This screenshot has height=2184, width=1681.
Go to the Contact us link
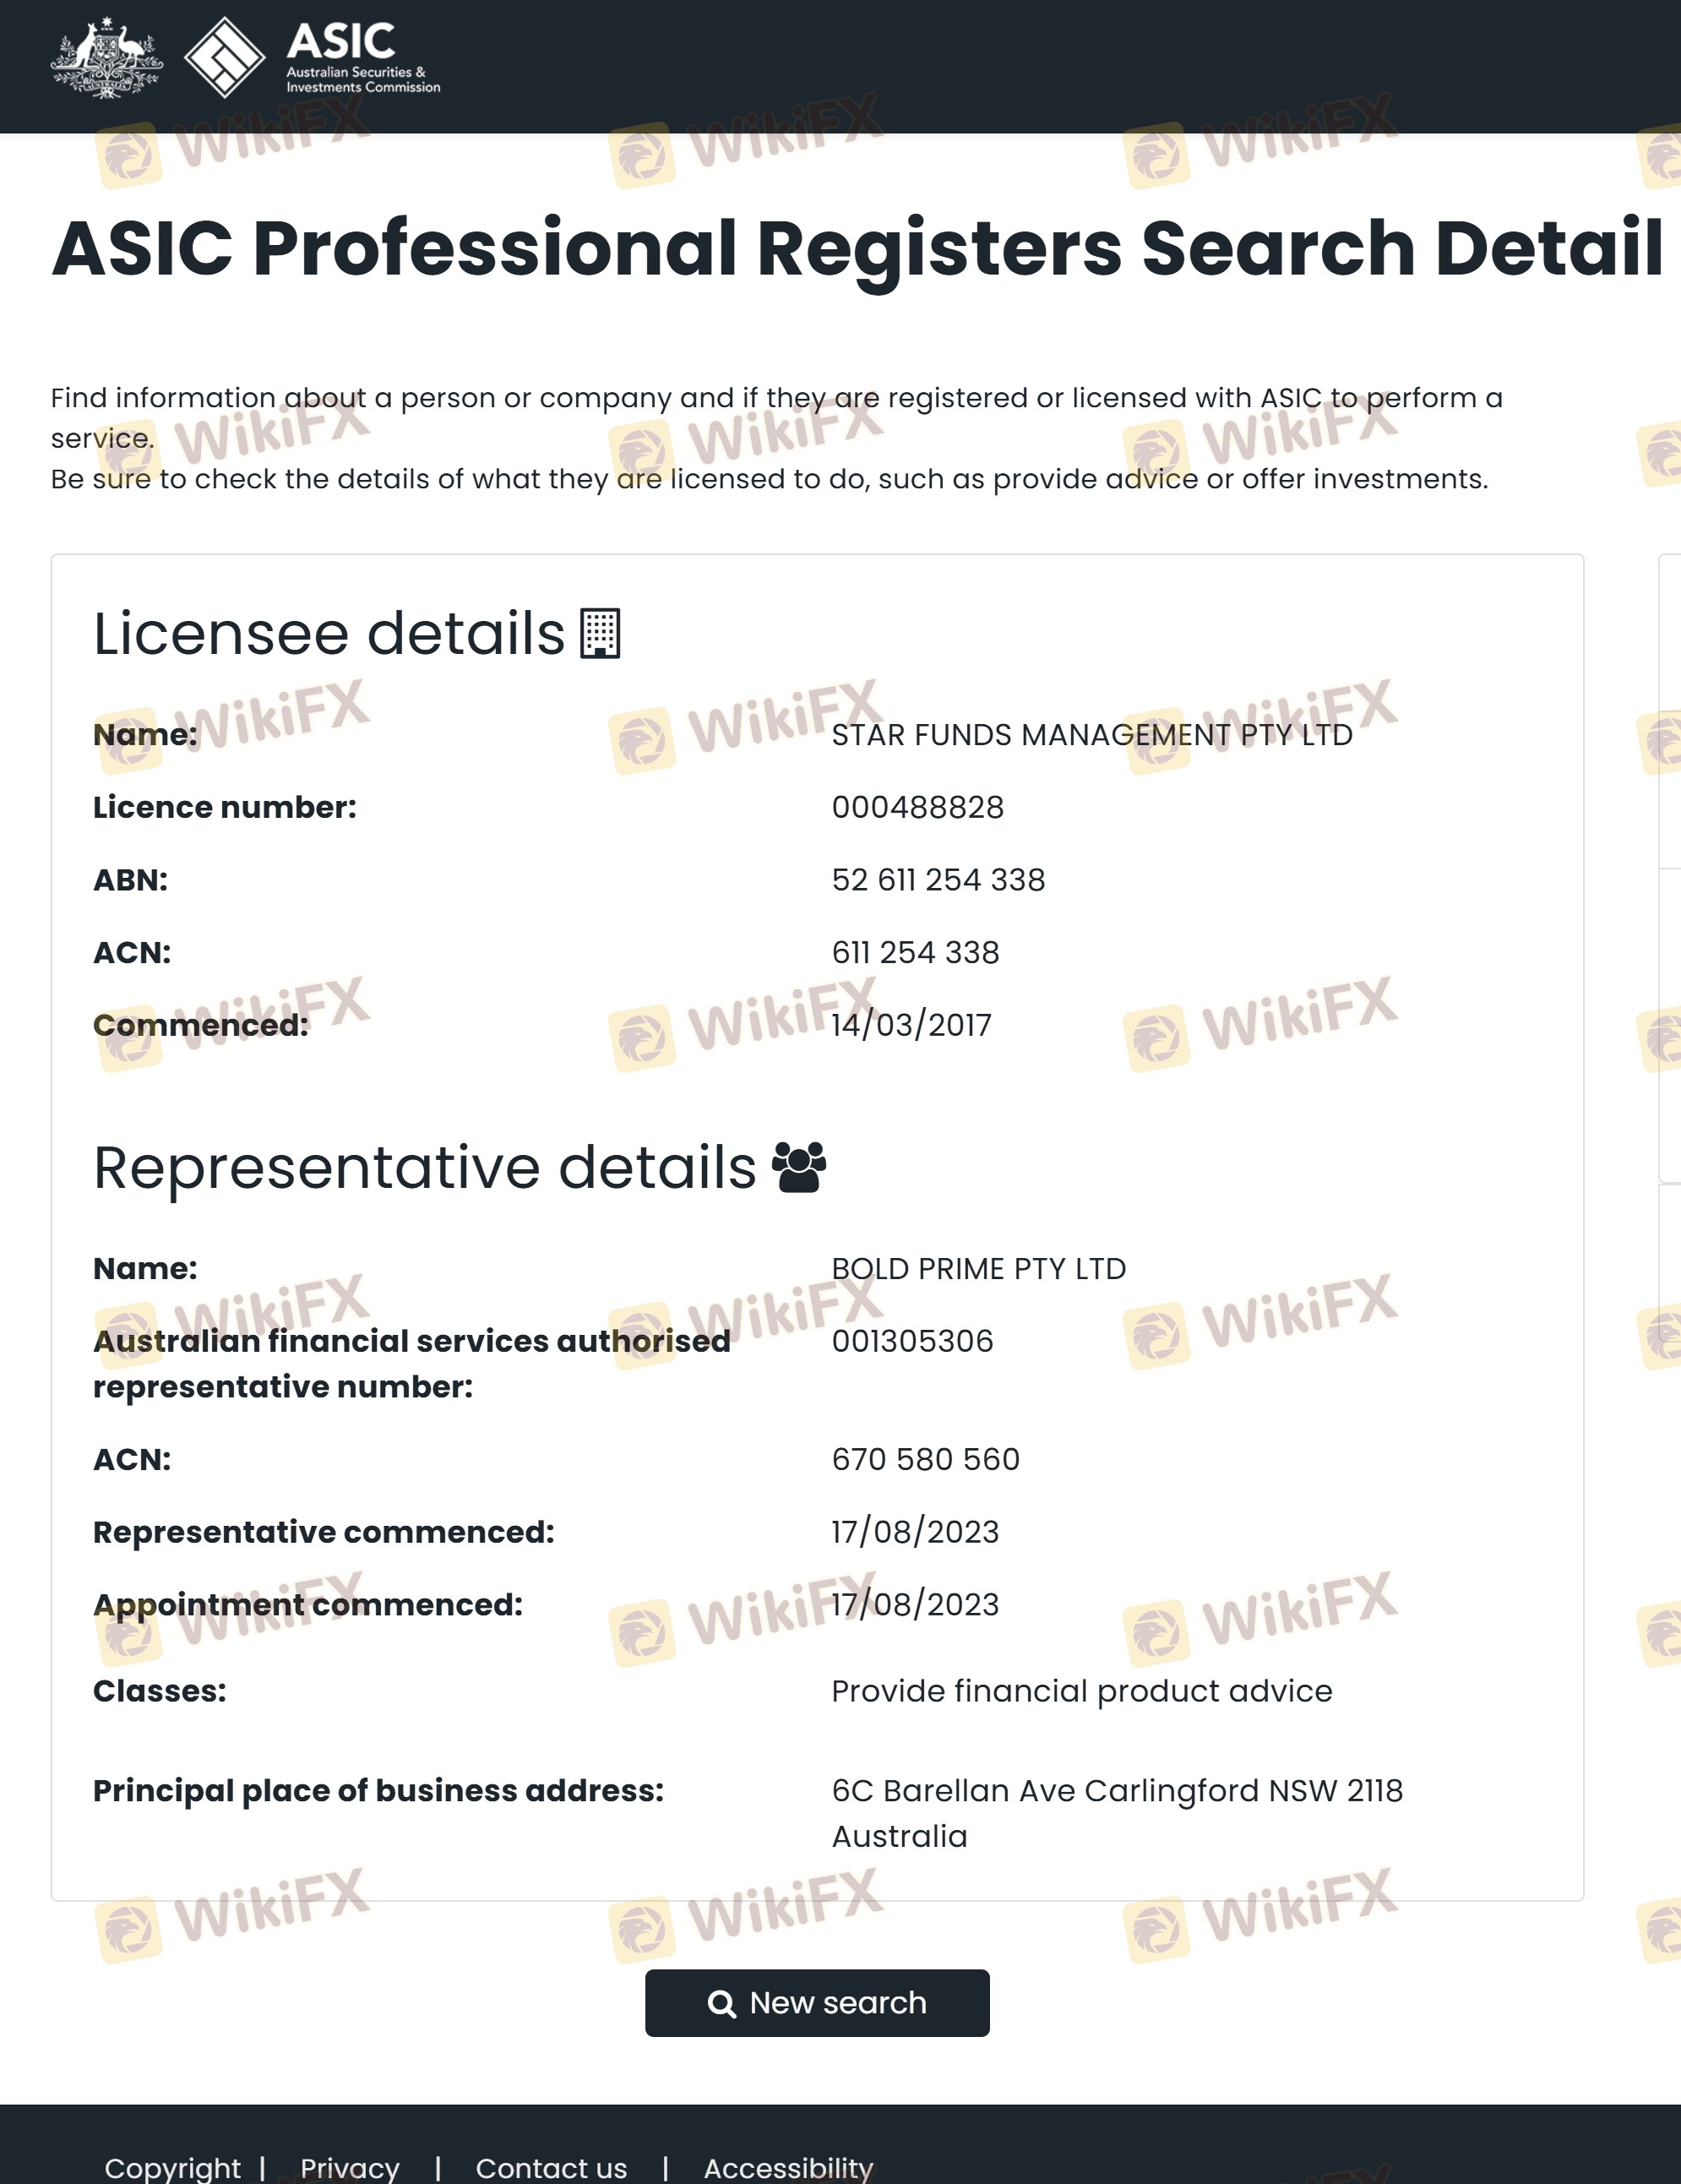click(x=551, y=2167)
